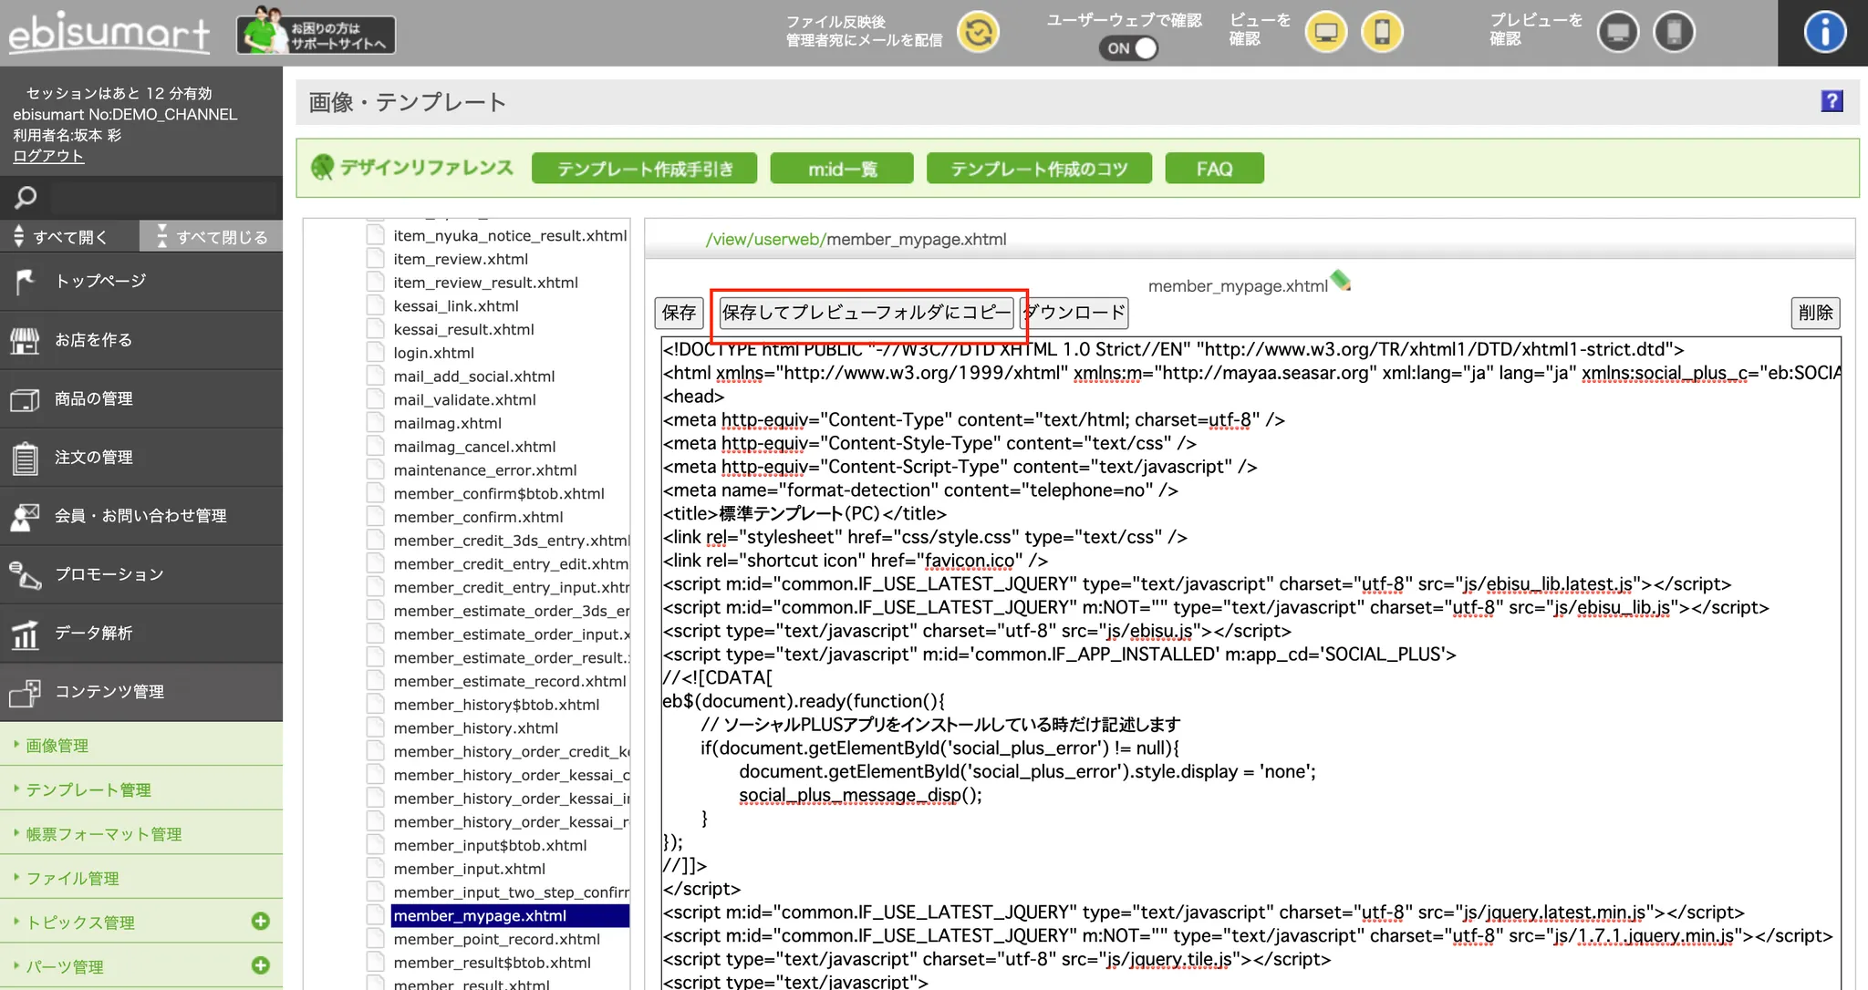Expand the テンプレート管理 submenu
Screen dimensions: 1868x990
(88, 789)
